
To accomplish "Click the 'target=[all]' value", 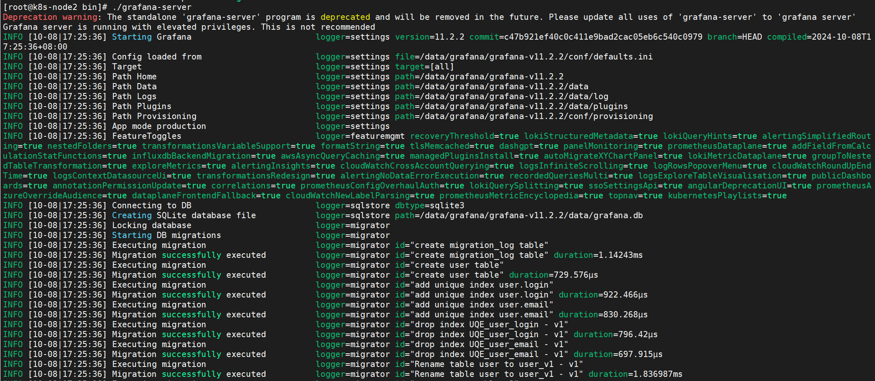I will coord(425,67).
